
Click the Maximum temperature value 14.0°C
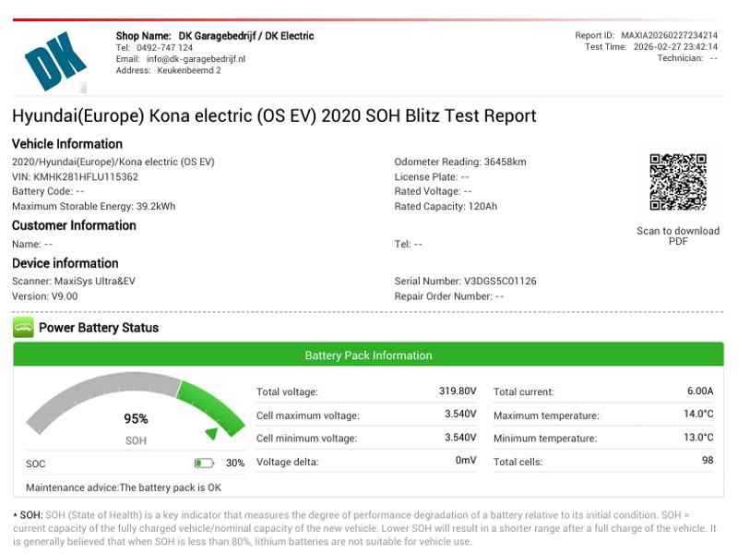coord(698,415)
